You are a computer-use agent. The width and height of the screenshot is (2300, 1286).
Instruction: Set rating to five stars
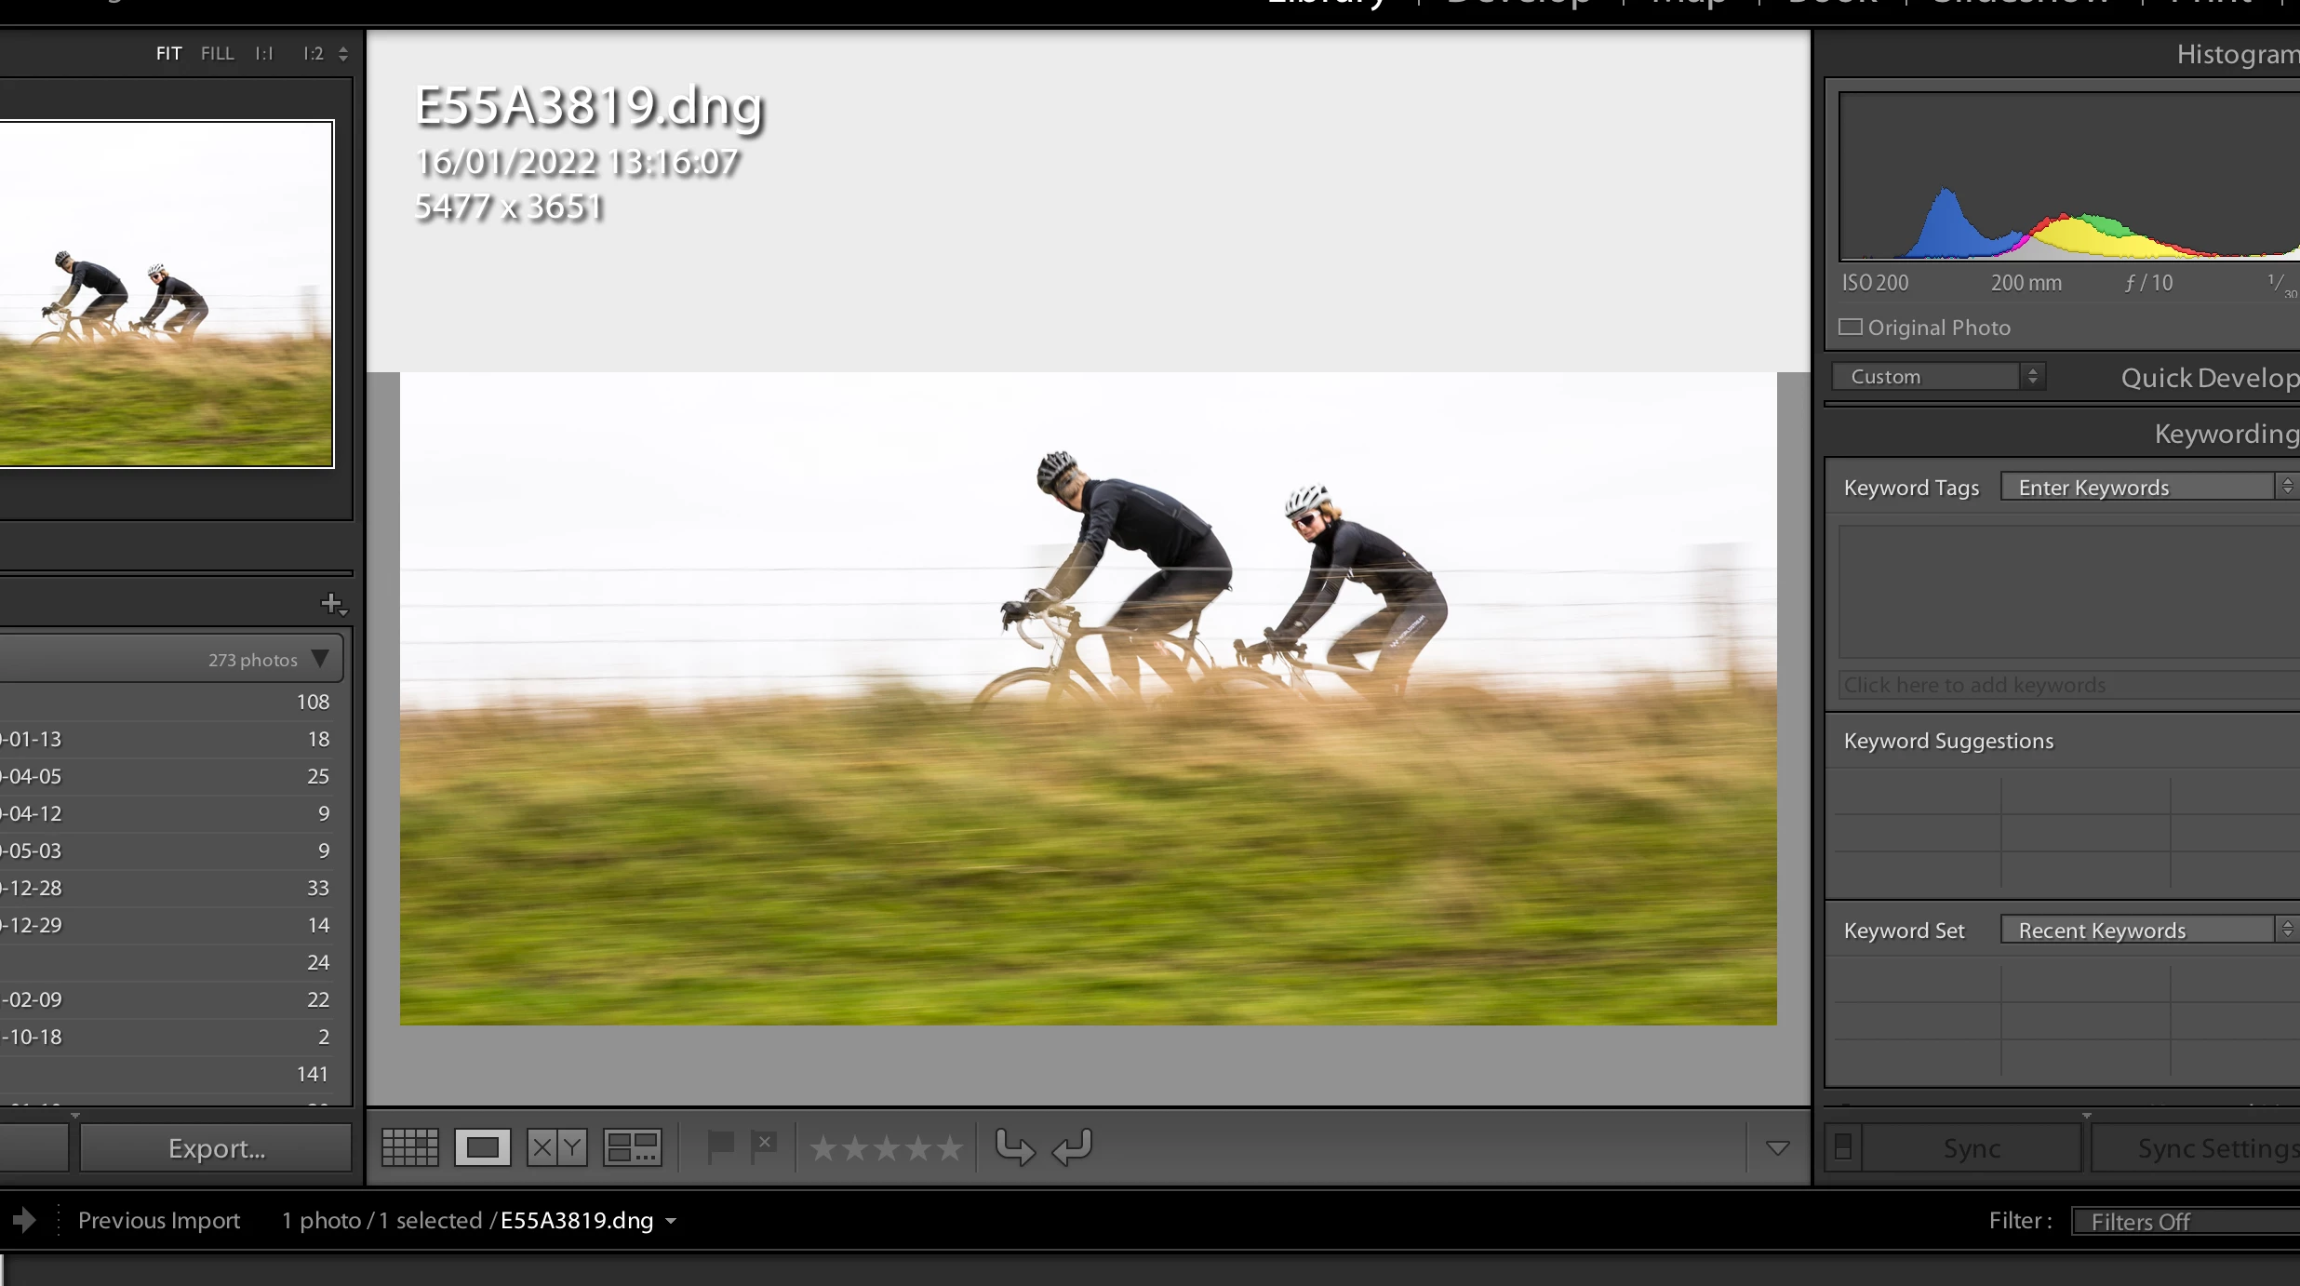point(950,1148)
